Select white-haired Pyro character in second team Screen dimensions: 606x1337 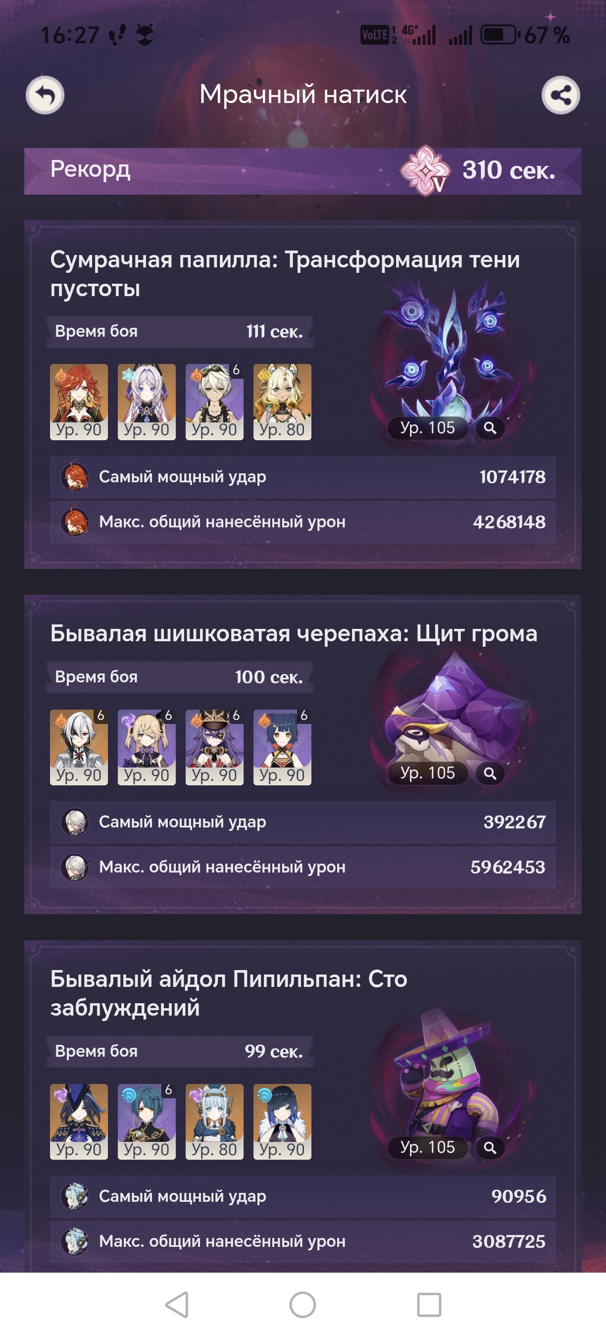click(79, 747)
